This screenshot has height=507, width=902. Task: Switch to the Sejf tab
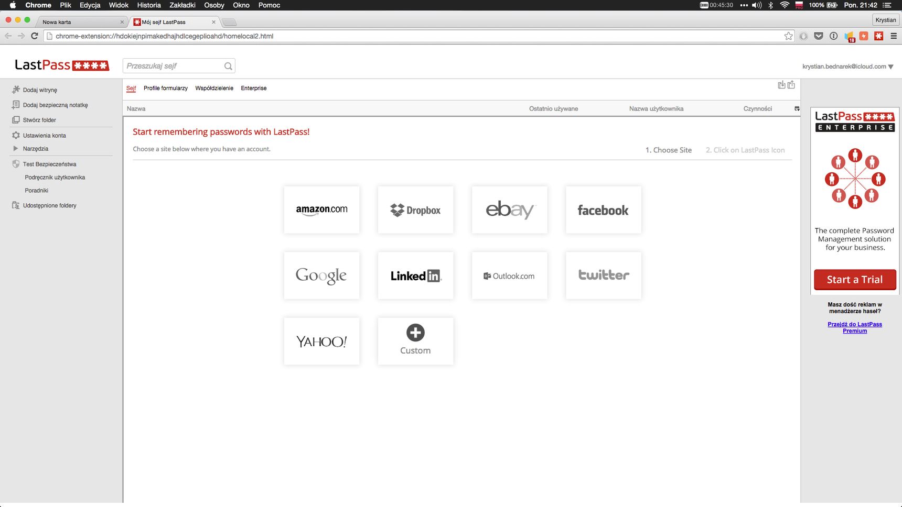pos(131,88)
